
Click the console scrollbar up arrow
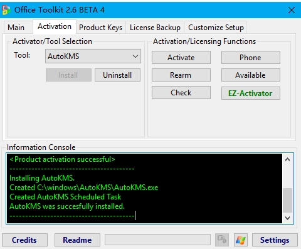click(288, 160)
